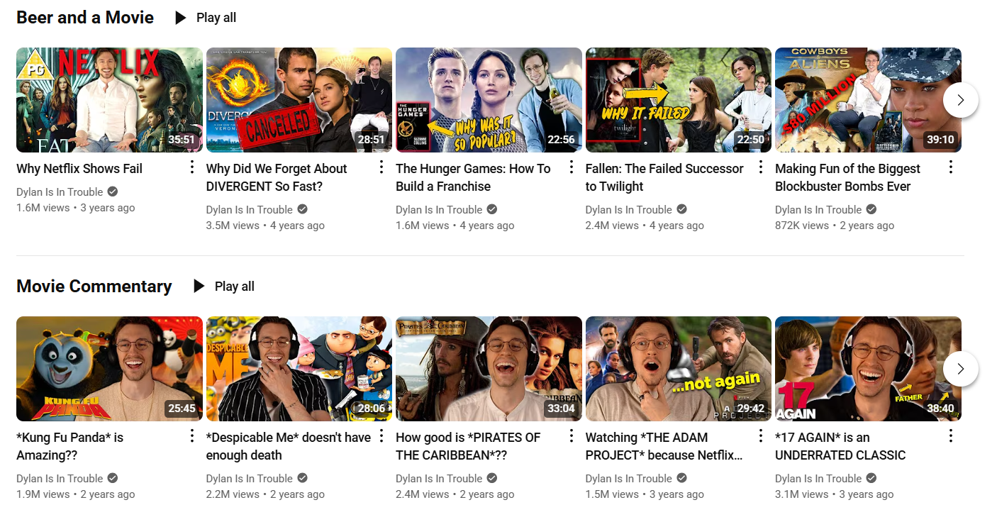Play all Movie Commentary videos

tap(224, 287)
